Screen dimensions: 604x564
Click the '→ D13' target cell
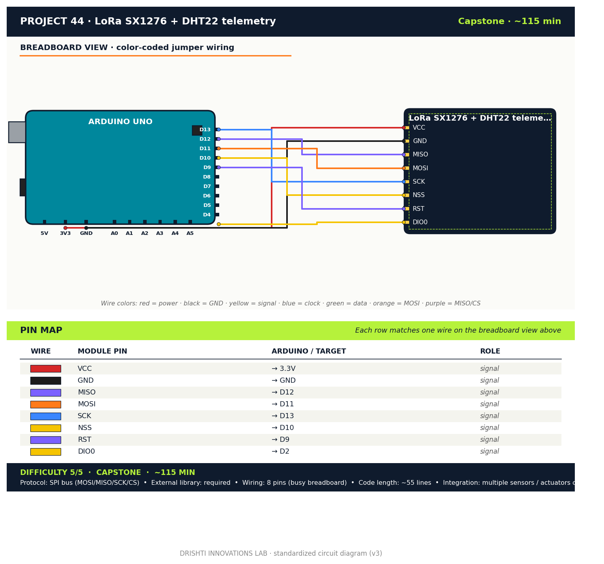tap(283, 416)
